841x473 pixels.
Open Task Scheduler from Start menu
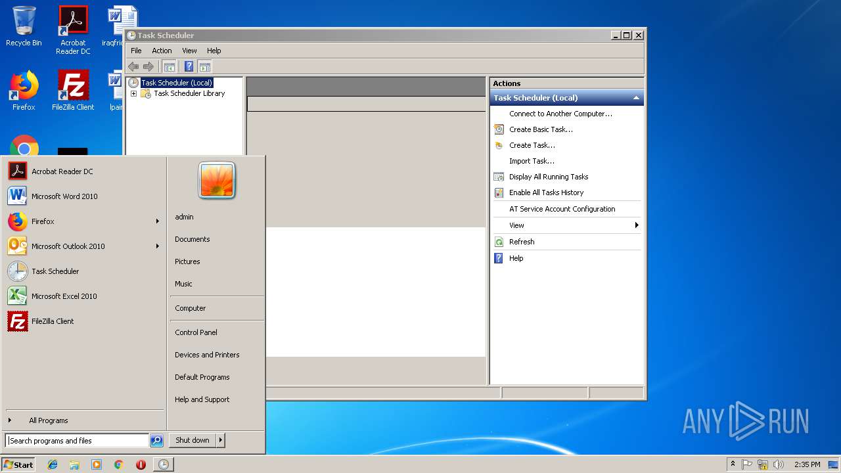(x=83, y=271)
